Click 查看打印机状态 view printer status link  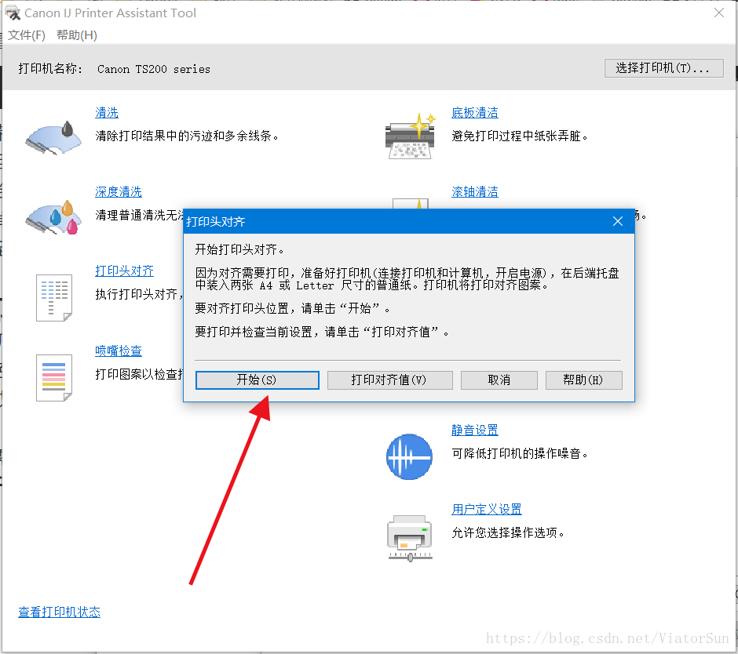pyautogui.click(x=60, y=612)
